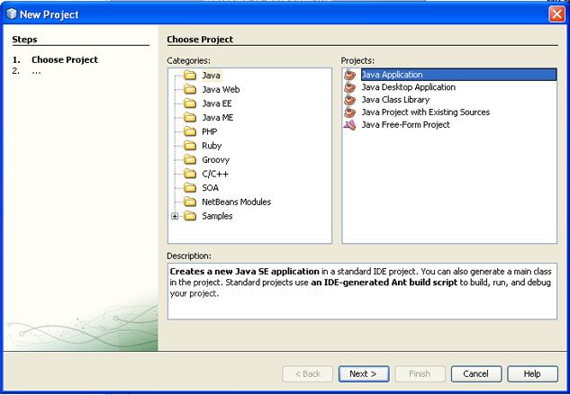Click the Java EE folder icon
This screenshot has width=570, height=395.
[x=190, y=103]
